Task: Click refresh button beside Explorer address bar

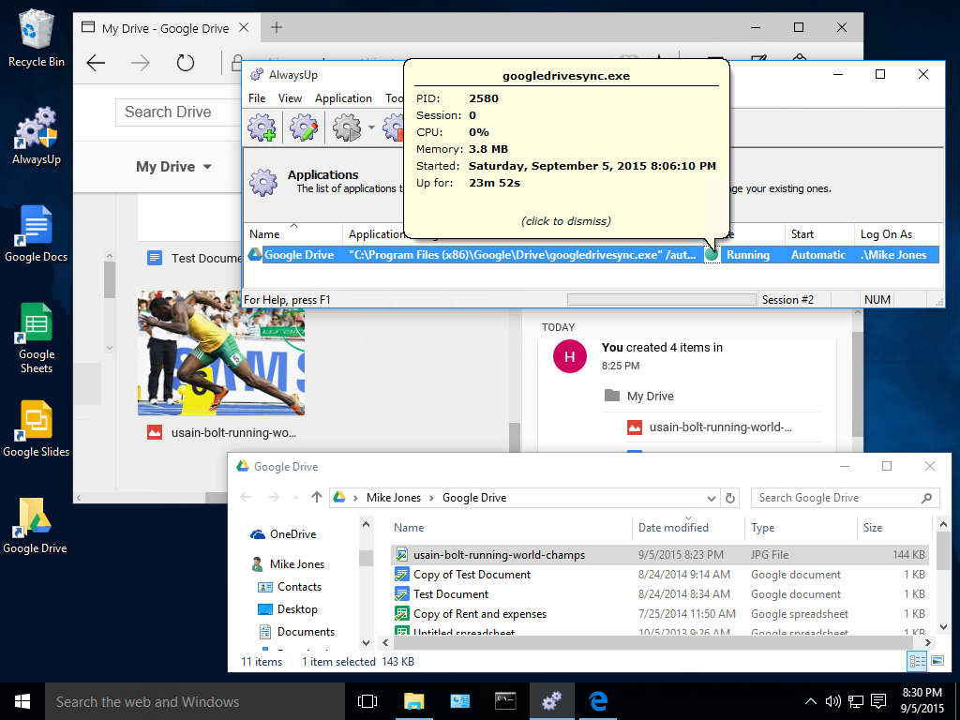Action: [729, 498]
